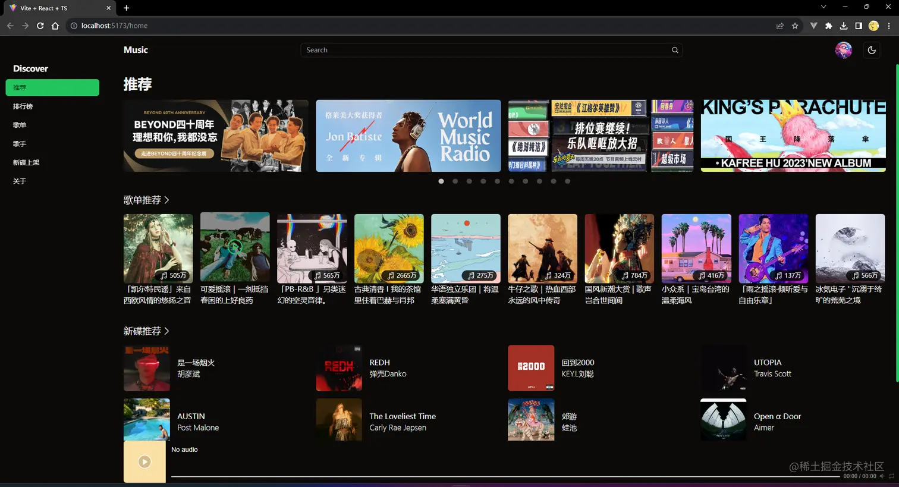Open the BEYOND四十周年 banner
899x487 pixels.
(x=216, y=136)
